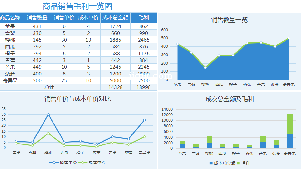Select the 商品名称 column header
The image size is (301, 169).
click(x=11, y=18)
